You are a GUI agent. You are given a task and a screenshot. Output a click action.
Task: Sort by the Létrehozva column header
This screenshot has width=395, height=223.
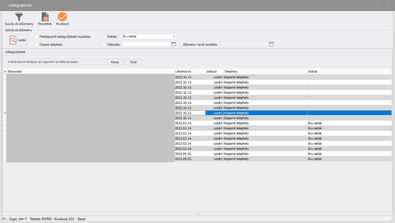(x=190, y=71)
